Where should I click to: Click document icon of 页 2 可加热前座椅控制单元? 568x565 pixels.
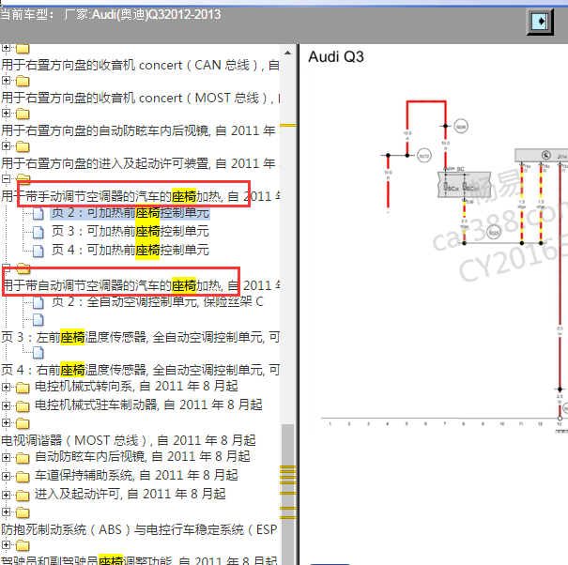(x=38, y=214)
